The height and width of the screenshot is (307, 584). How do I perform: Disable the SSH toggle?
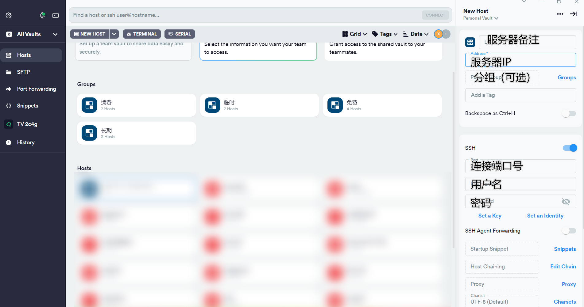coord(570,148)
